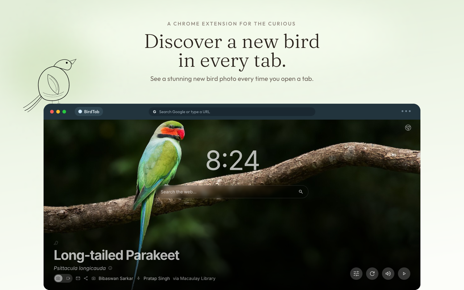Open the three-dot browser menu

tap(406, 111)
